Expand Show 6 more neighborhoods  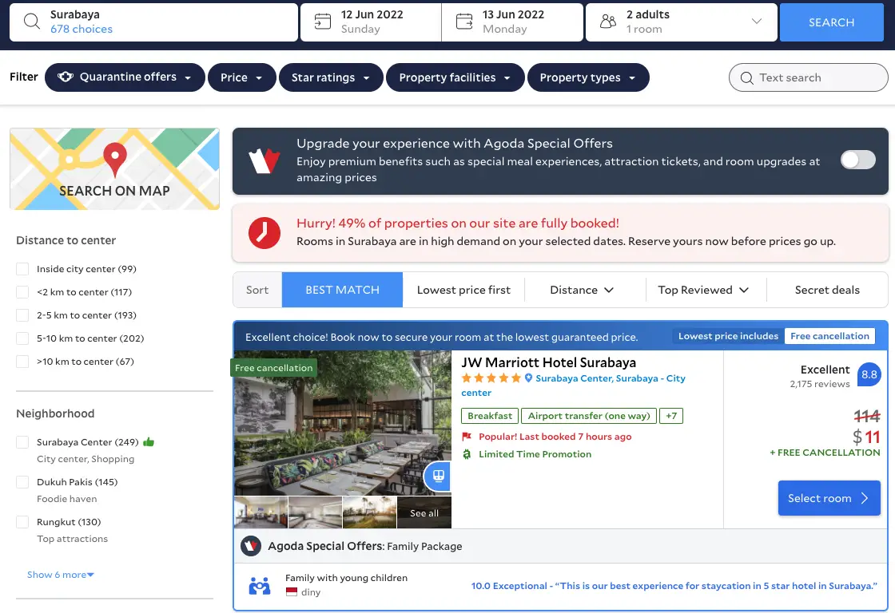(61, 575)
